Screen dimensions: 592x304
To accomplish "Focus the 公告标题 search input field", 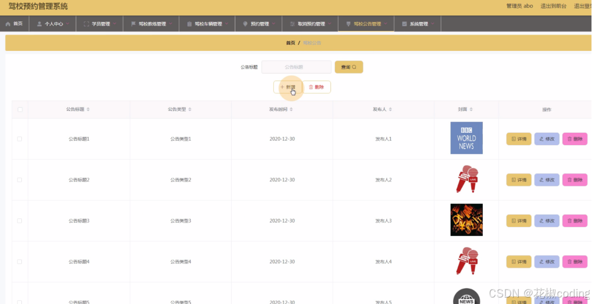I will click(x=296, y=67).
